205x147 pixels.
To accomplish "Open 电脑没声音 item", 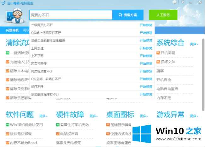I will (69, 134).
